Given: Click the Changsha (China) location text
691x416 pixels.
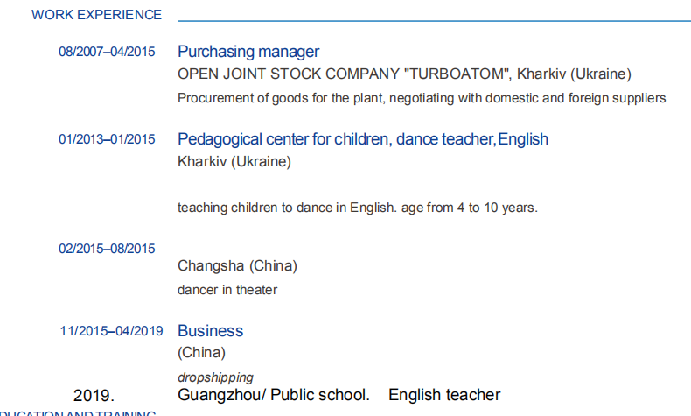Looking at the screenshot, I should pos(237,266).
